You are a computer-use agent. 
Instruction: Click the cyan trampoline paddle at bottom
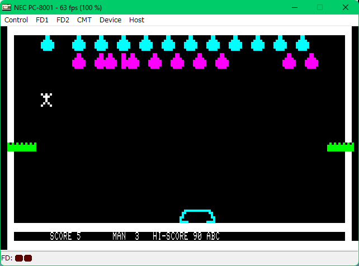tap(197, 216)
